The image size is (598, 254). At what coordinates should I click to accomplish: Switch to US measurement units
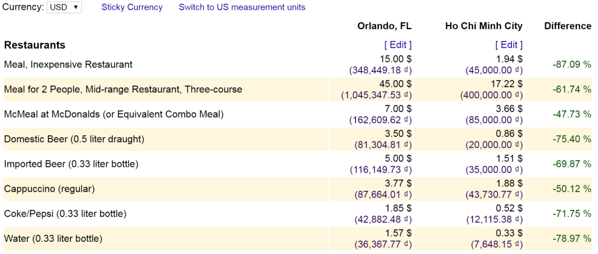[x=242, y=7]
